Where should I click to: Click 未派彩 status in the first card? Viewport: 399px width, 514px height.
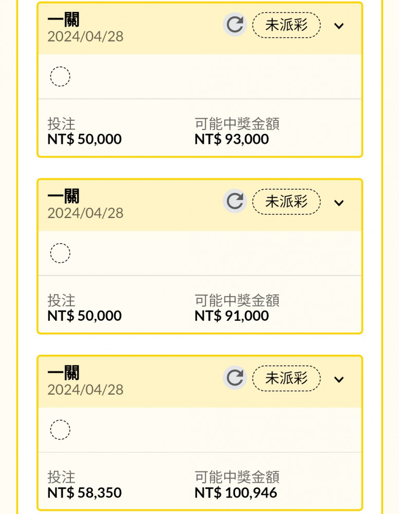286,25
